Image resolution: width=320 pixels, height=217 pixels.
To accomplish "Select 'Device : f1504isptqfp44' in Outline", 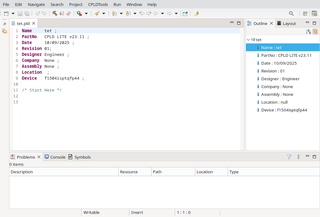I will coord(284,110).
